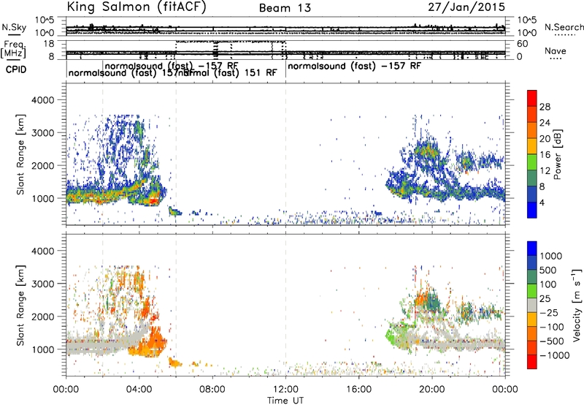This screenshot has width=584, height=405.
Task: Click the 'N.Sky' legend label
Action: [x=14, y=27]
